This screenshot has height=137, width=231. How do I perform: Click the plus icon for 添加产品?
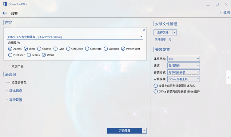8,66
